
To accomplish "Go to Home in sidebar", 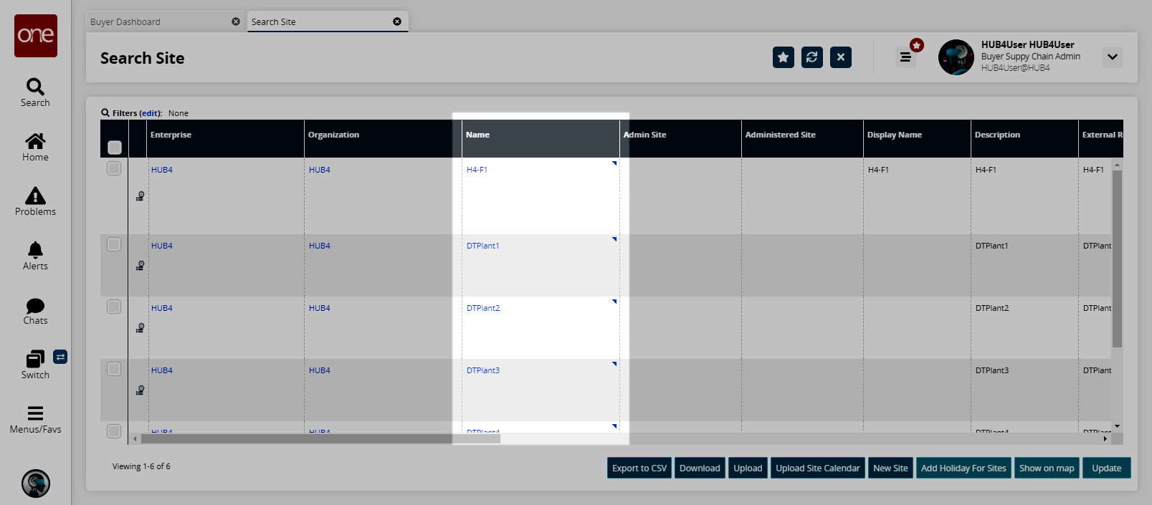I will (x=35, y=141).
